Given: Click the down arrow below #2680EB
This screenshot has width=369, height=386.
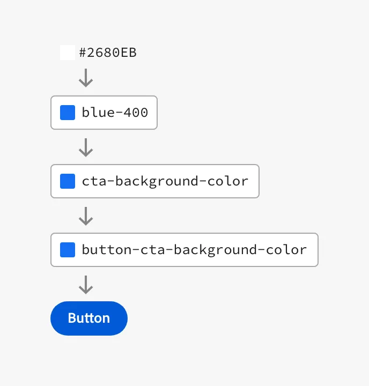Looking at the screenshot, I should 86,78.
